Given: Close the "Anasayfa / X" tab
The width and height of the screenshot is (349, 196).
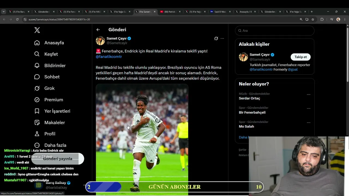Looking at the screenshot, I should pos(255,12).
